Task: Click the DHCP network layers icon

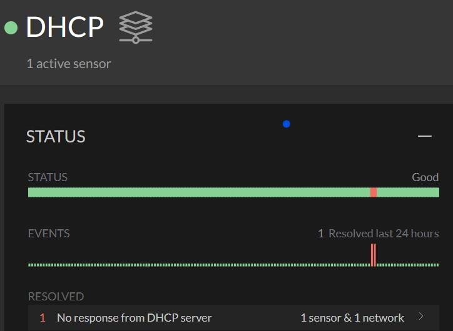Action: pyautogui.click(x=136, y=27)
